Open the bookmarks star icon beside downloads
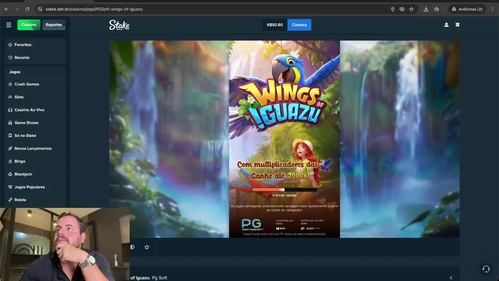The width and height of the screenshot is (499, 281). coord(436,9)
